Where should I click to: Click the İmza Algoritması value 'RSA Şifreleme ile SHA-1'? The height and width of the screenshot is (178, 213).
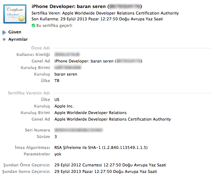pyautogui.click(x=101, y=147)
